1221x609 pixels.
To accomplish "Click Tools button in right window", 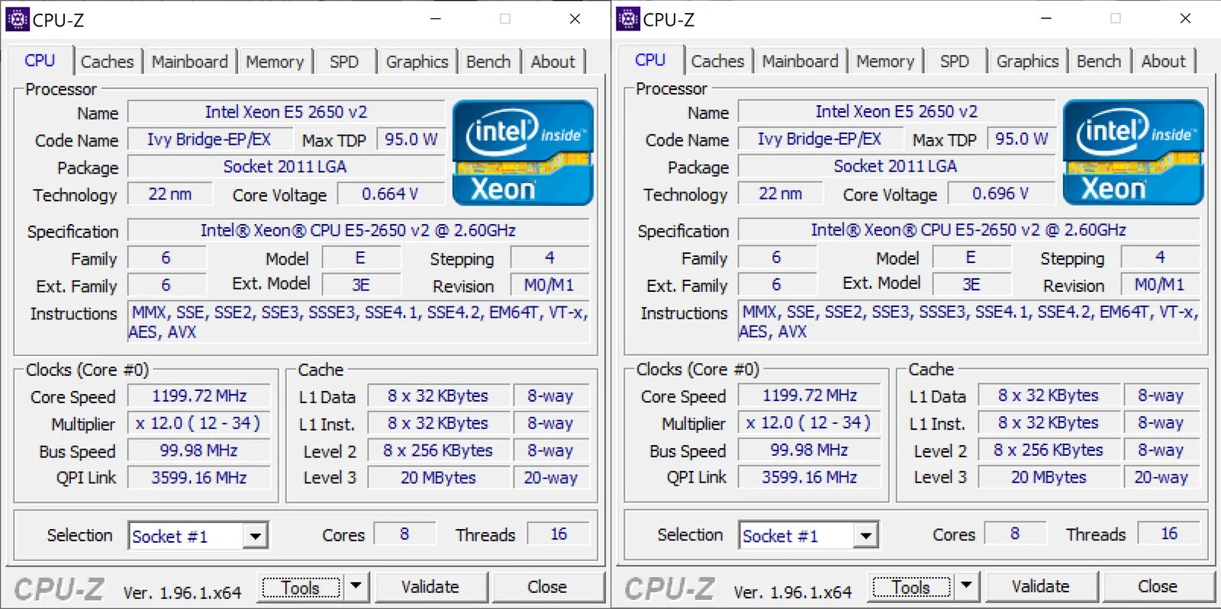I will [911, 587].
